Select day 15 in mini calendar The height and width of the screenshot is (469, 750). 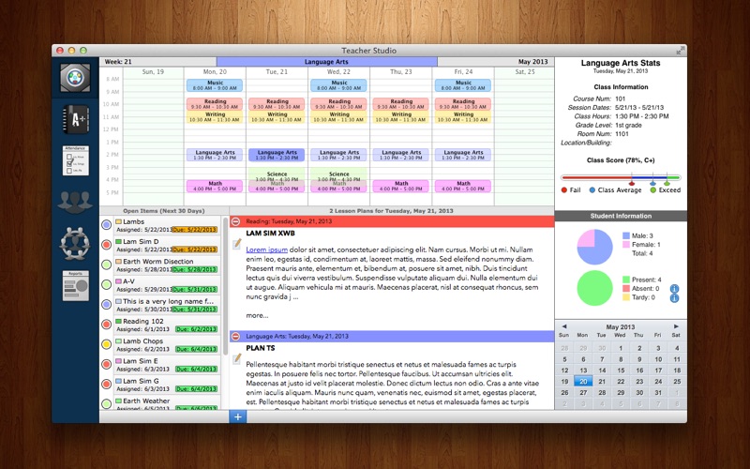click(x=621, y=371)
